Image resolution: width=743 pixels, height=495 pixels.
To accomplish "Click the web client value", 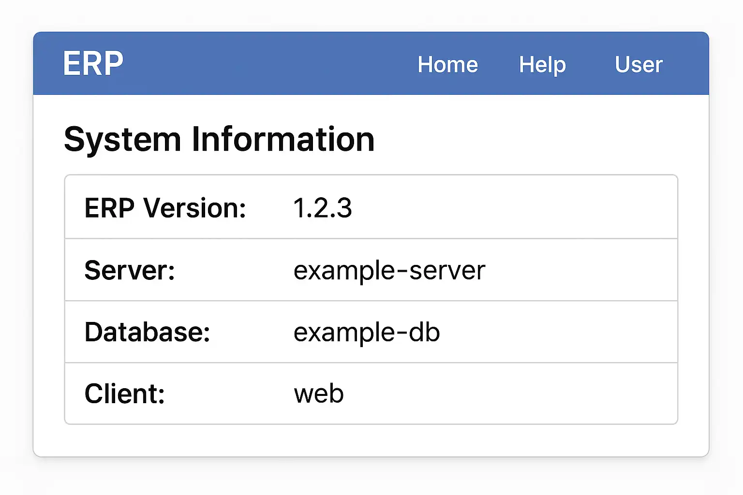I will [319, 393].
